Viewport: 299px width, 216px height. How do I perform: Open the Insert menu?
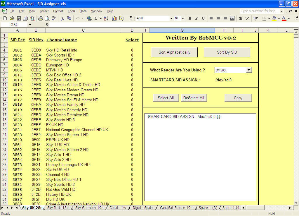tap(44, 11)
